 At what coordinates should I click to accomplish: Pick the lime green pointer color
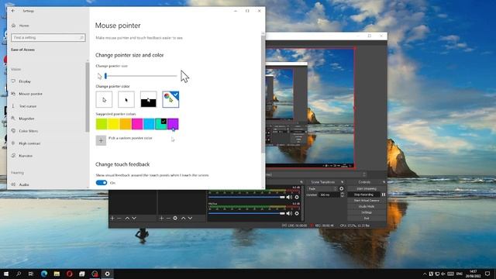click(x=102, y=124)
